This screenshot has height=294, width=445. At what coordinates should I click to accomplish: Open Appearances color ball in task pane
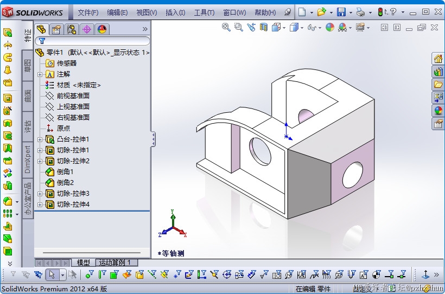pyautogui.click(x=438, y=111)
